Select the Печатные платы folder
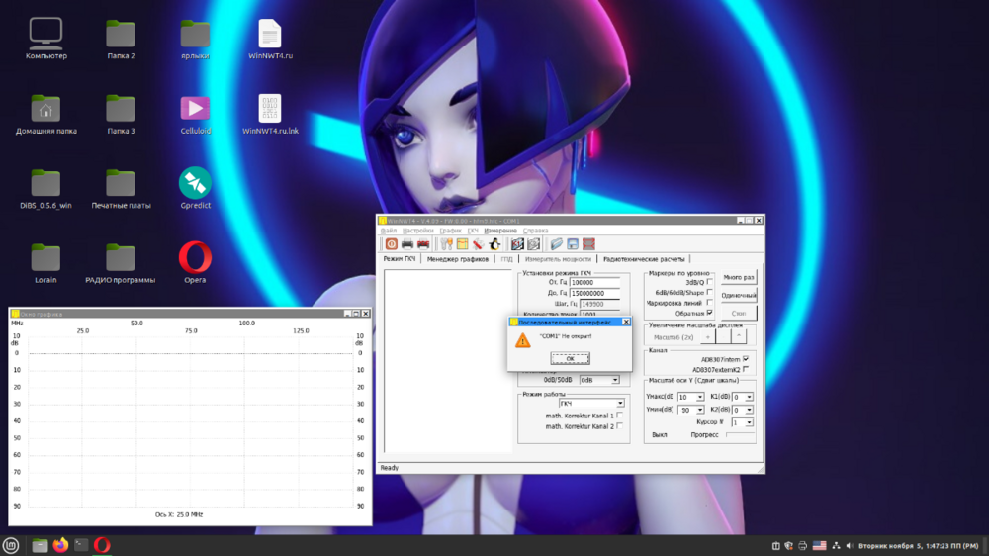Viewport: 989px width, 556px height. click(121, 188)
